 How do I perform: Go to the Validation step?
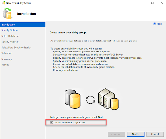[7, 53]
